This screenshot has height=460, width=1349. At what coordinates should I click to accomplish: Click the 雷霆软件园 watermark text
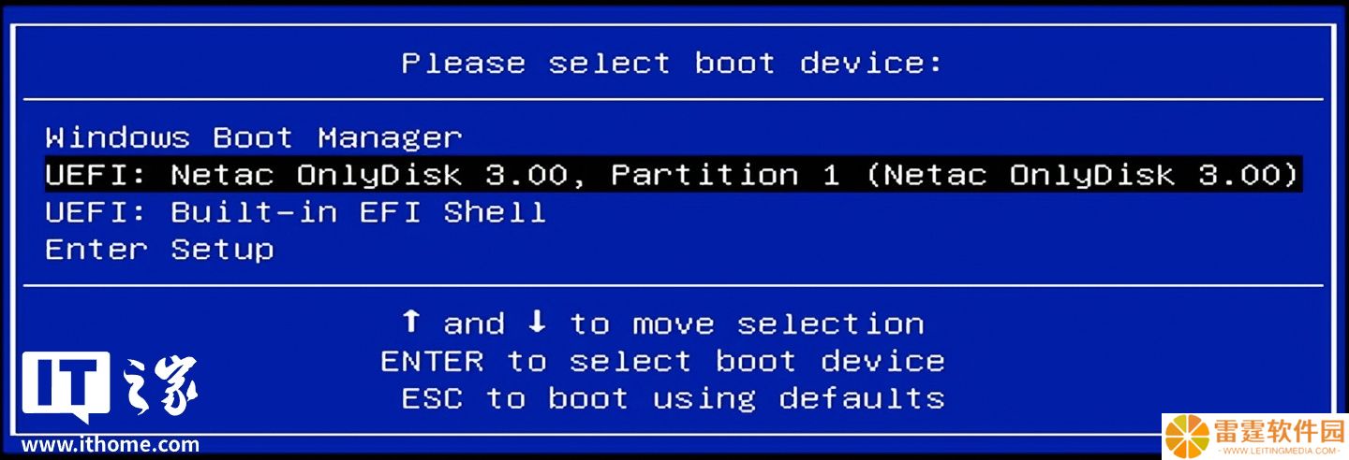[1280, 431]
